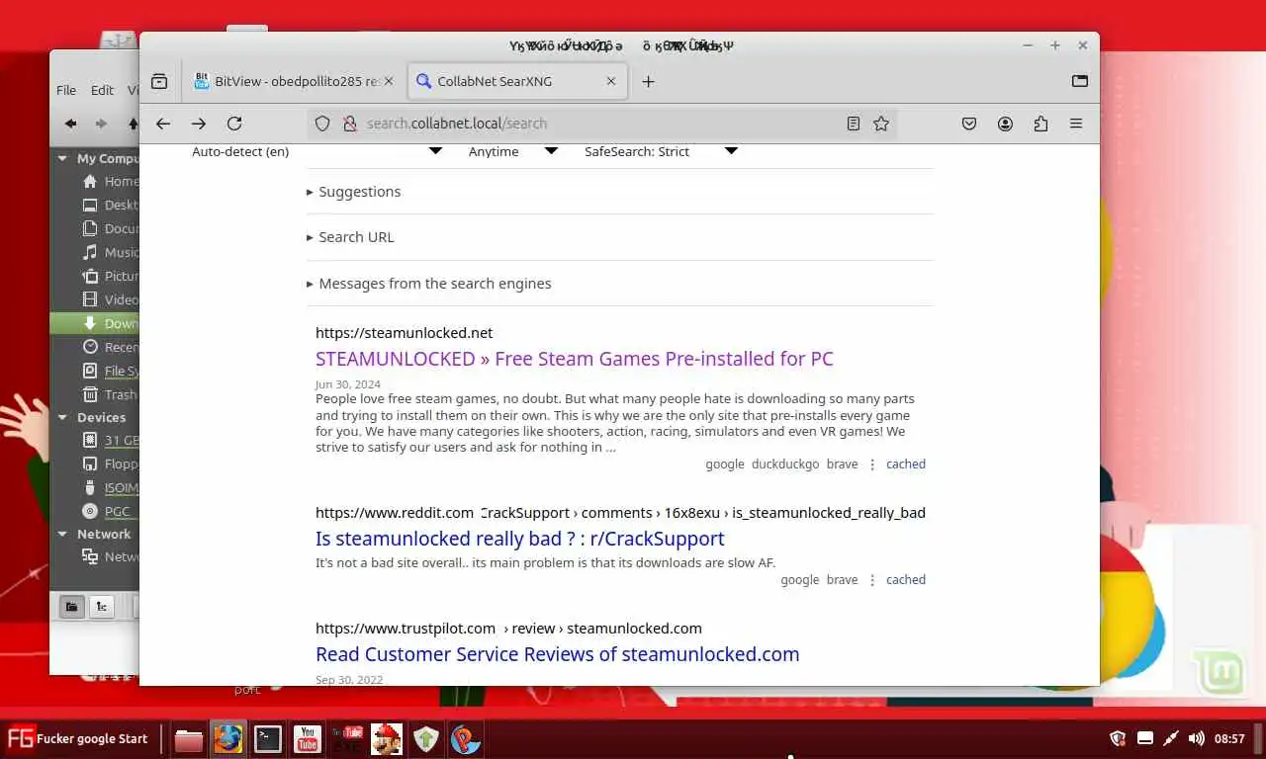Image resolution: width=1266 pixels, height=759 pixels.
Task: Click the https://steamunlocked.net URL
Action: pyautogui.click(x=404, y=333)
